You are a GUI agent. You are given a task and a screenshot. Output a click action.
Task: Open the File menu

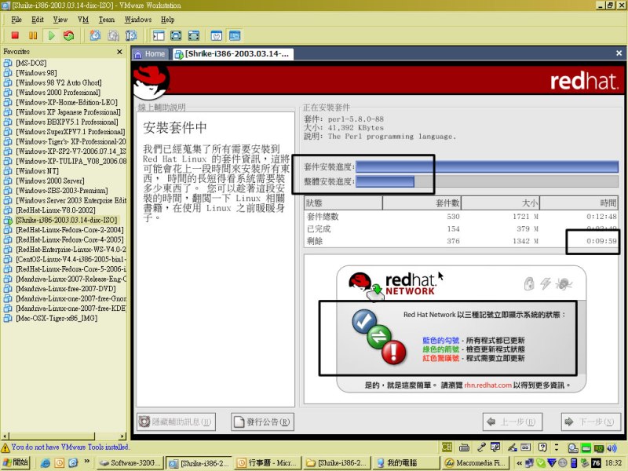16,19
